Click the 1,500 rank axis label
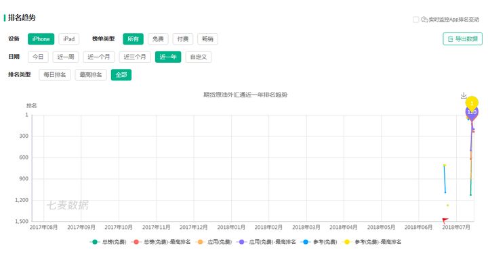Screen dimensions: 488x256 (x=22, y=222)
